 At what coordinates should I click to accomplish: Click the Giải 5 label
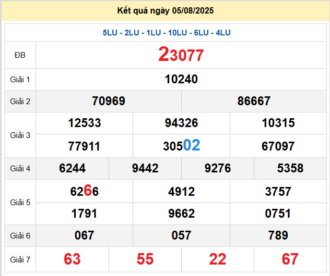click(x=20, y=203)
